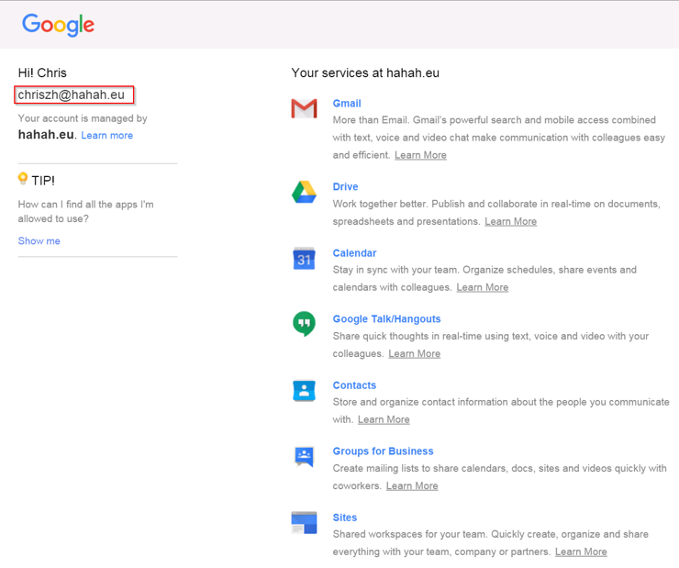Open the Google Talk/Hangouts link
Screen dimensions: 679x568
coord(386,319)
